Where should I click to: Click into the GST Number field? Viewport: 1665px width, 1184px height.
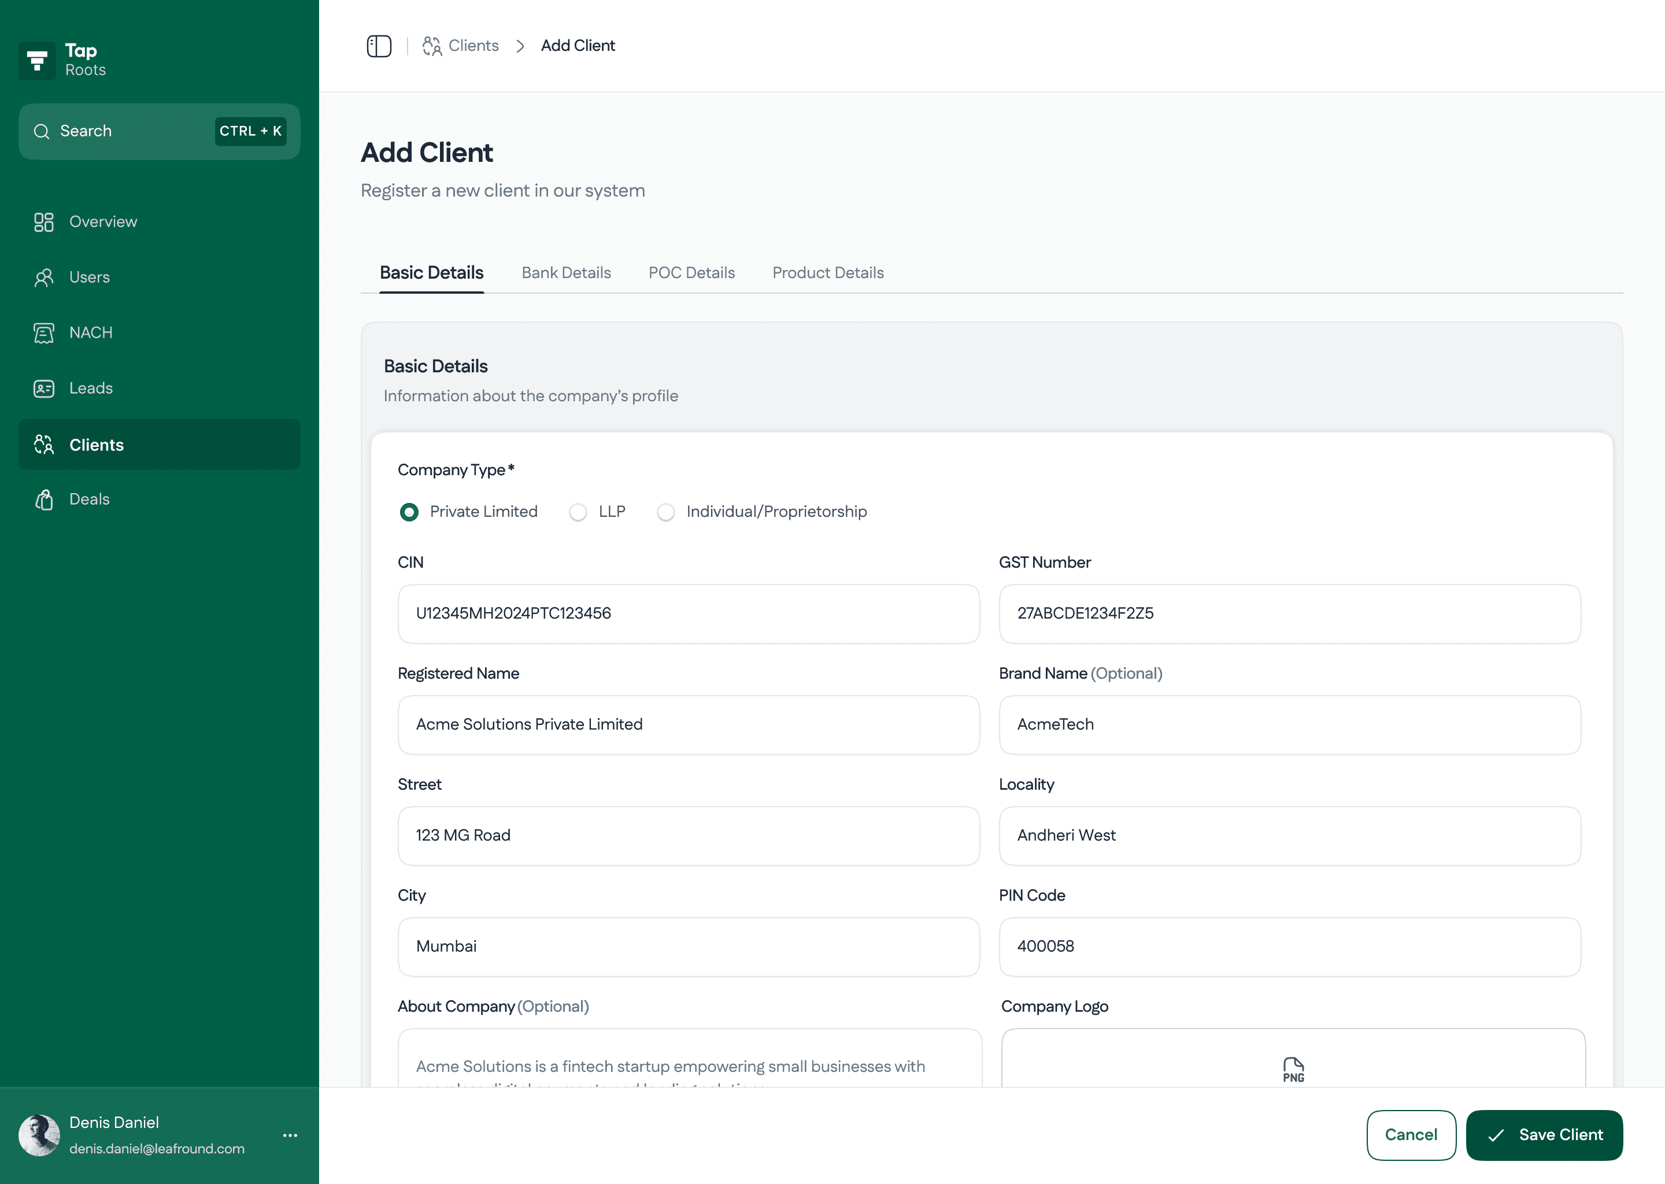[x=1289, y=613]
